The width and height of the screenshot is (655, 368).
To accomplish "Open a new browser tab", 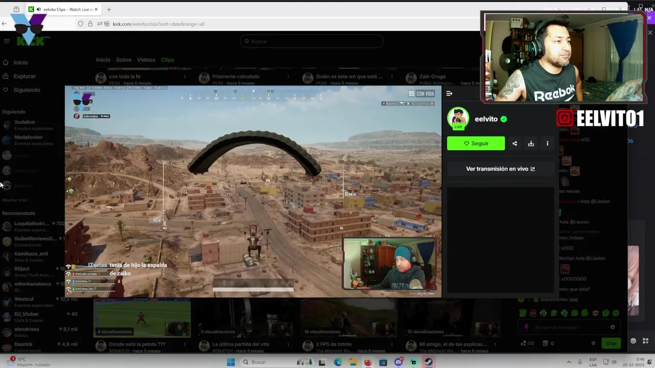I will point(108,9).
